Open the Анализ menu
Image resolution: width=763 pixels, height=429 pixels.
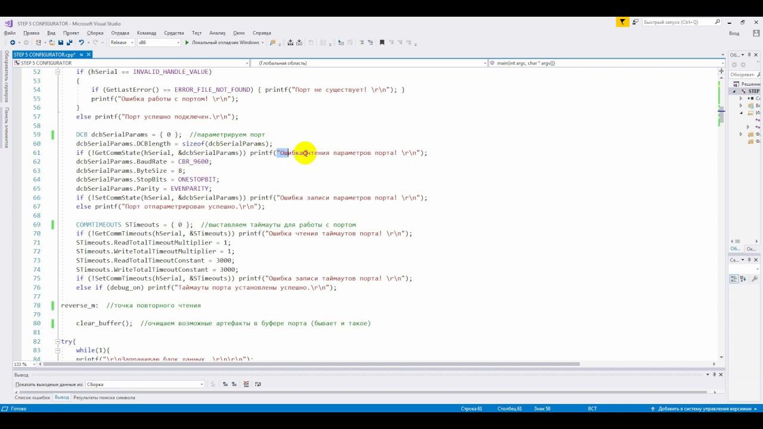pyautogui.click(x=217, y=33)
